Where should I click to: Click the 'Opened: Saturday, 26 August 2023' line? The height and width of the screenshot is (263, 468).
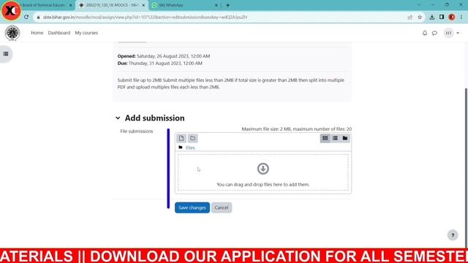click(164, 56)
